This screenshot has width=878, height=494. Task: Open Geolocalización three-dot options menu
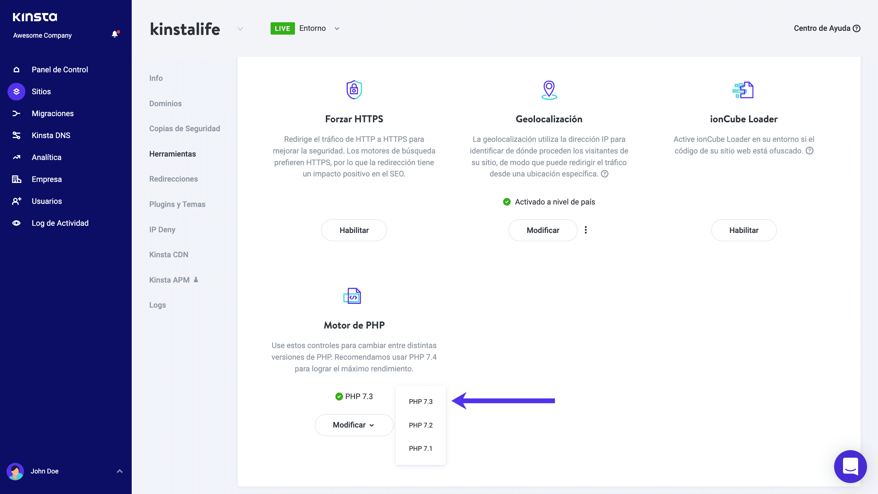tap(586, 230)
